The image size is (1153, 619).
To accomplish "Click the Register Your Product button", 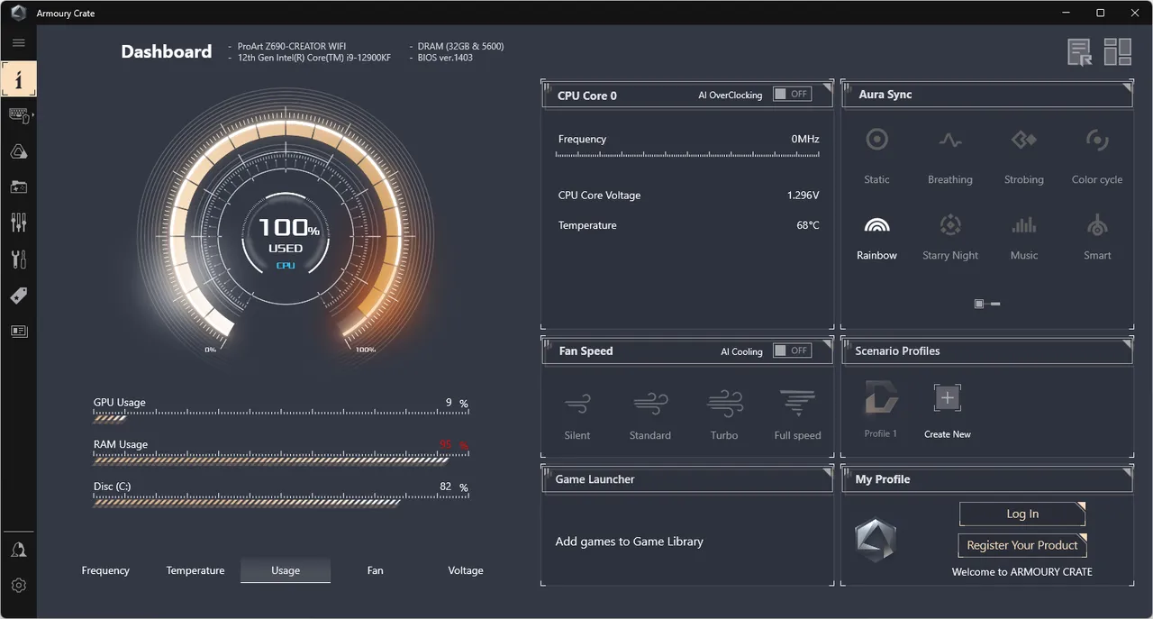I will [1022, 545].
